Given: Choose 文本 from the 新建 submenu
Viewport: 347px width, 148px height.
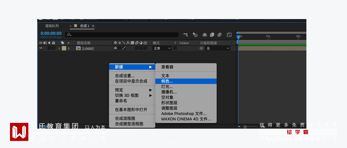Looking at the screenshot, I should pyautogui.click(x=186, y=76).
